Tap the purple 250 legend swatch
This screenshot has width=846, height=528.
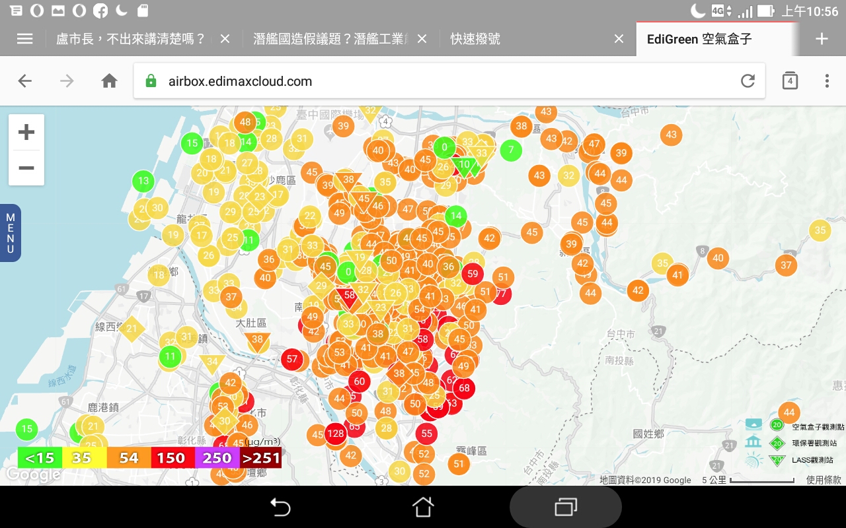coord(217,457)
